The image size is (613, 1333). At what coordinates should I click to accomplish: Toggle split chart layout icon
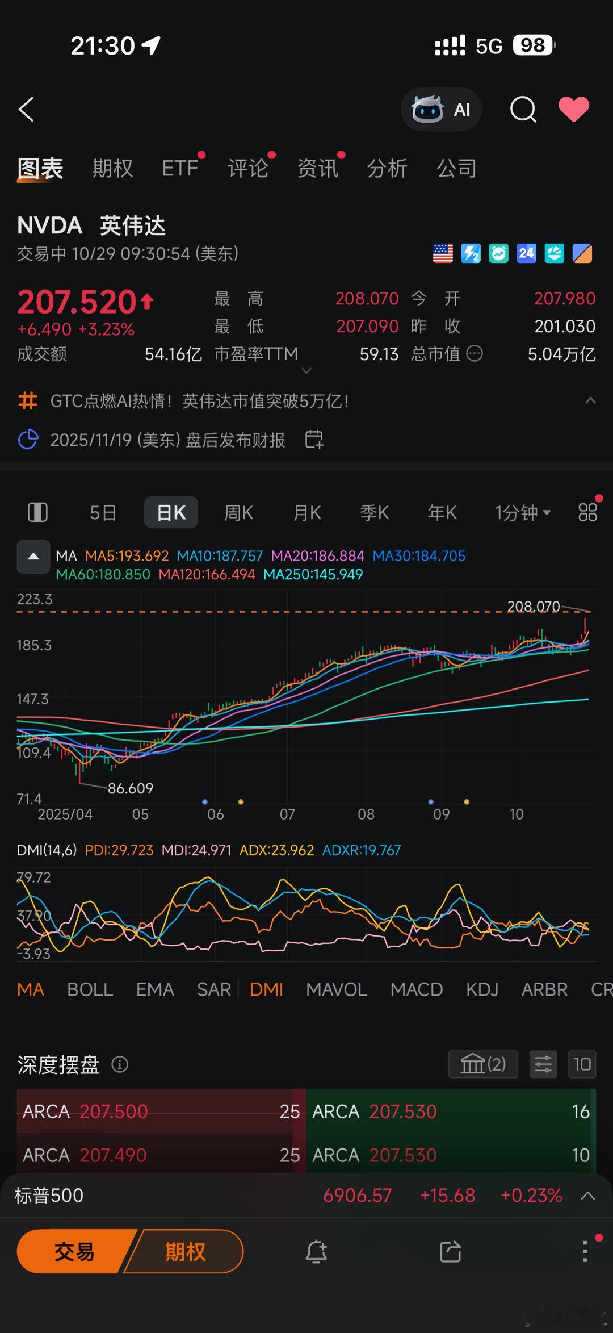[x=37, y=512]
